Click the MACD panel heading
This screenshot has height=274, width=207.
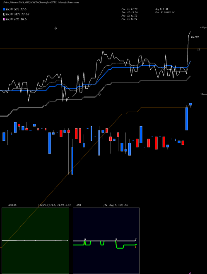click(x=12, y=205)
